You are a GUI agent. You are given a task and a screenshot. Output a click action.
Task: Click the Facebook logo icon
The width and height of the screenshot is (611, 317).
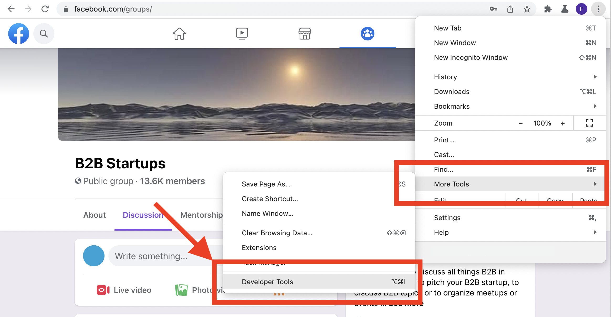coord(19,34)
